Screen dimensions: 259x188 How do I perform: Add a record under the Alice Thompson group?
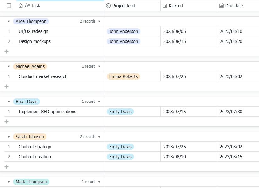(7, 51)
